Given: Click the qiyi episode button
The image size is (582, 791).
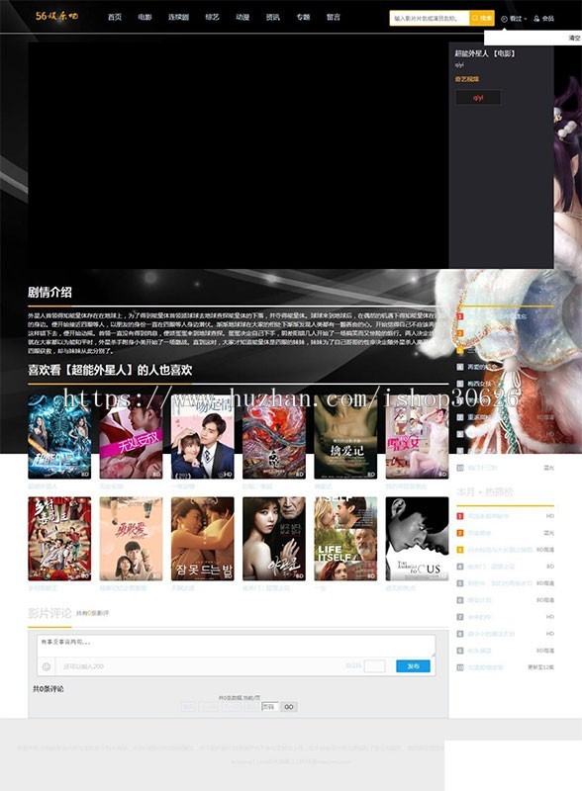Looking at the screenshot, I should pyautogui.click(x=478, y=97).
